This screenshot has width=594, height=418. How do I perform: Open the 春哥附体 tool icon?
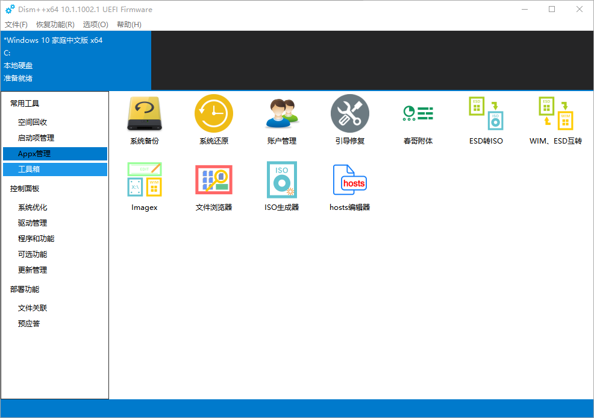coord(418,115)
